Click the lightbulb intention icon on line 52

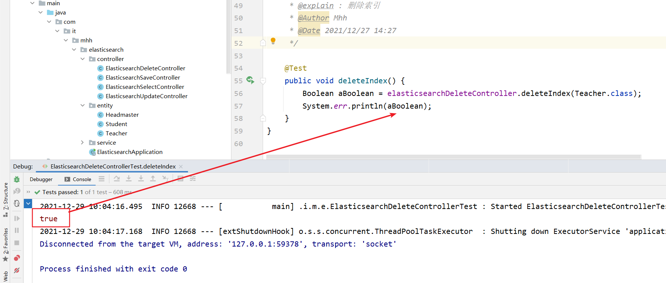click(x=273, y=41)
